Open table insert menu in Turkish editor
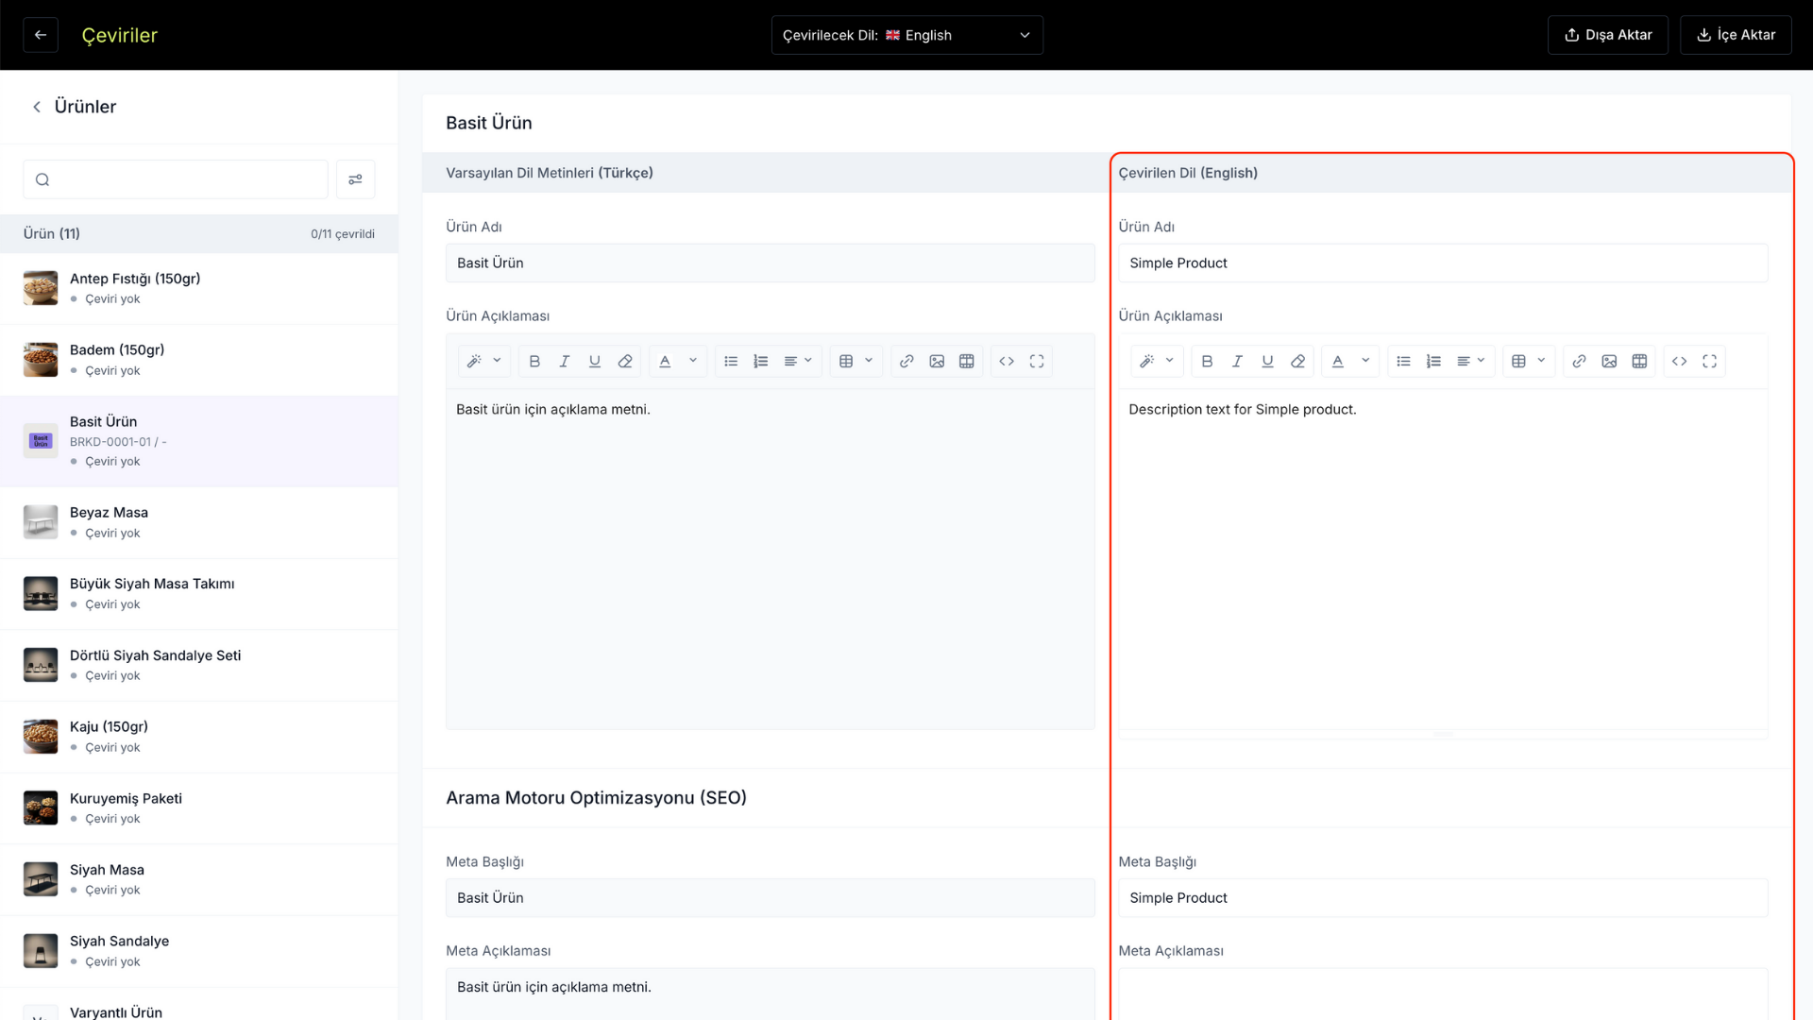 point(856,361)
